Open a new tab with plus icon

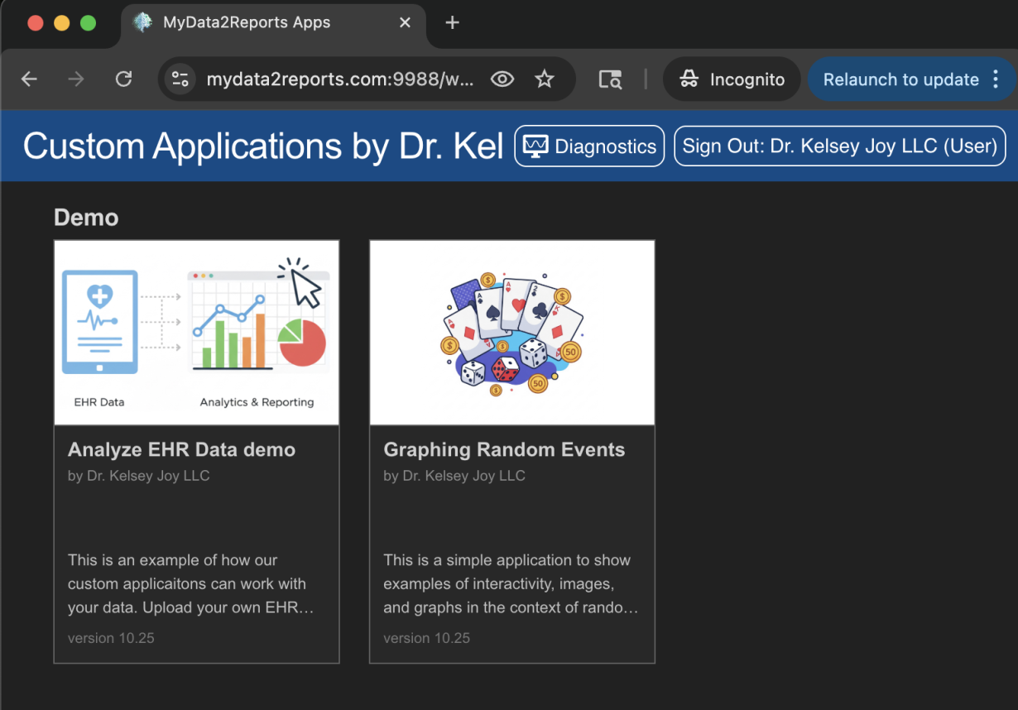tap(452, 23)
